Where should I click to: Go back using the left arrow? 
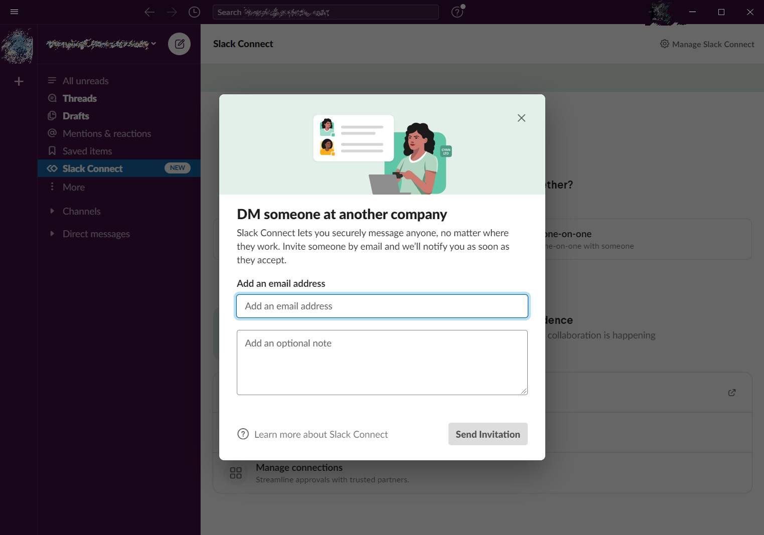(149, 12)
